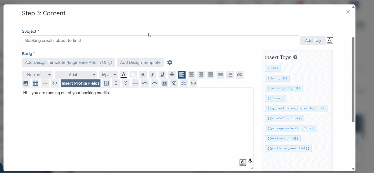
Task: Insert an image into the body
Action: click(26, 83)
